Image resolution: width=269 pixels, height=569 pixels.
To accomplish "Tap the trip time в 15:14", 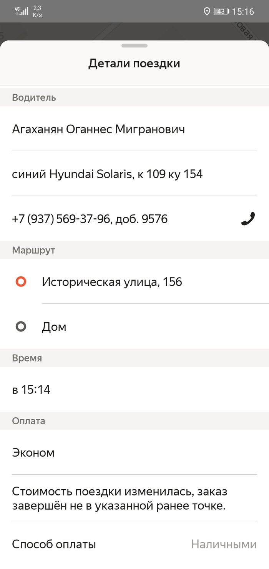I will click(31, 390).
